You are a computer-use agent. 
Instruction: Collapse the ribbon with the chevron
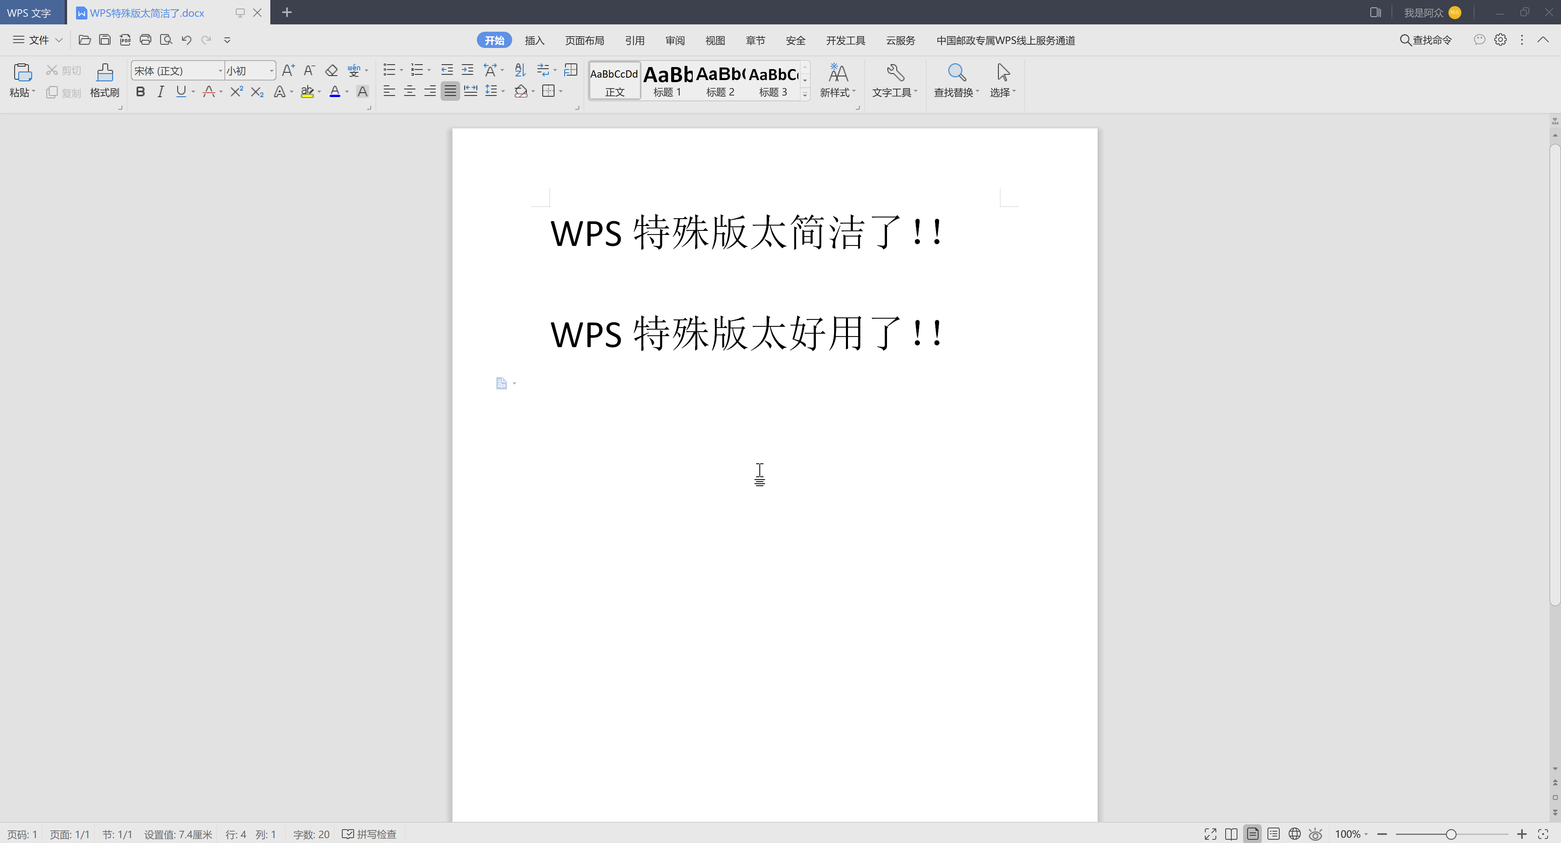(1543, 39)
